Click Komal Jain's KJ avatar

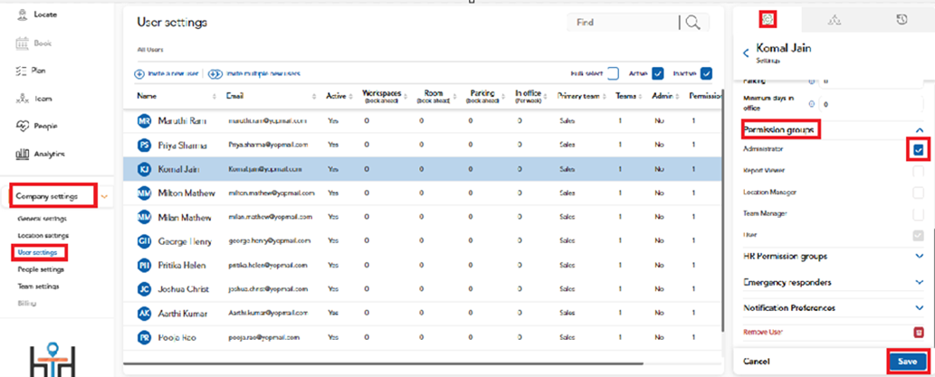[144, 169]
